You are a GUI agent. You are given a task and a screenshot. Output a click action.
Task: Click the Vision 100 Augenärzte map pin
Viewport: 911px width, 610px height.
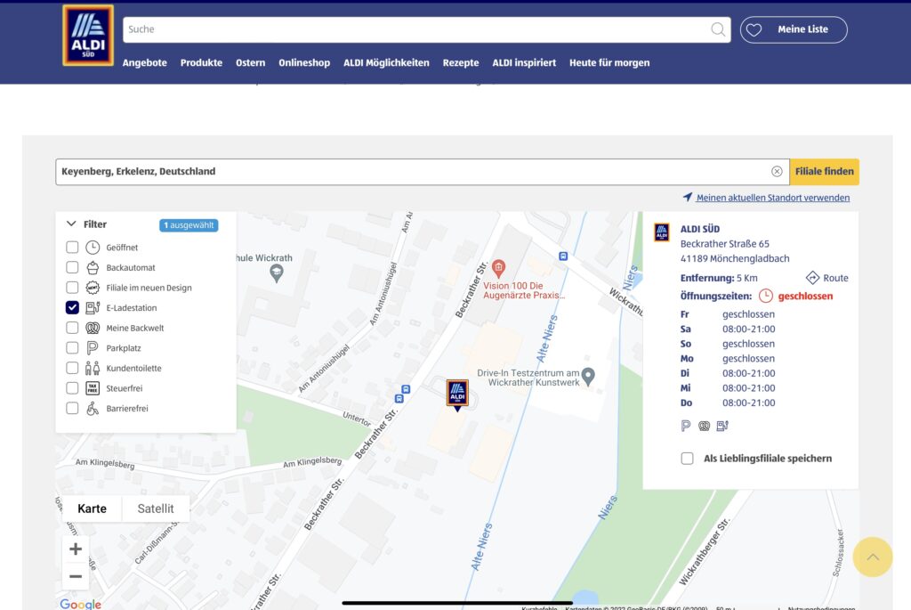[498, 269]
